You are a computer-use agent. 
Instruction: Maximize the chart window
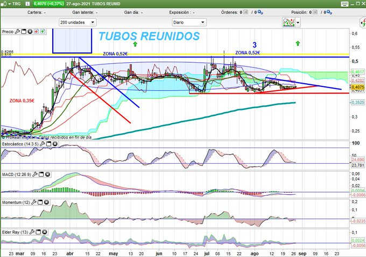tap(358, 4)
